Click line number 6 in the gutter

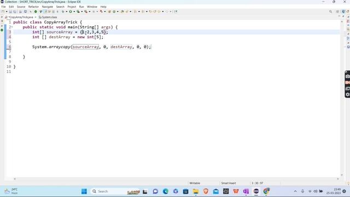(10, 47)
